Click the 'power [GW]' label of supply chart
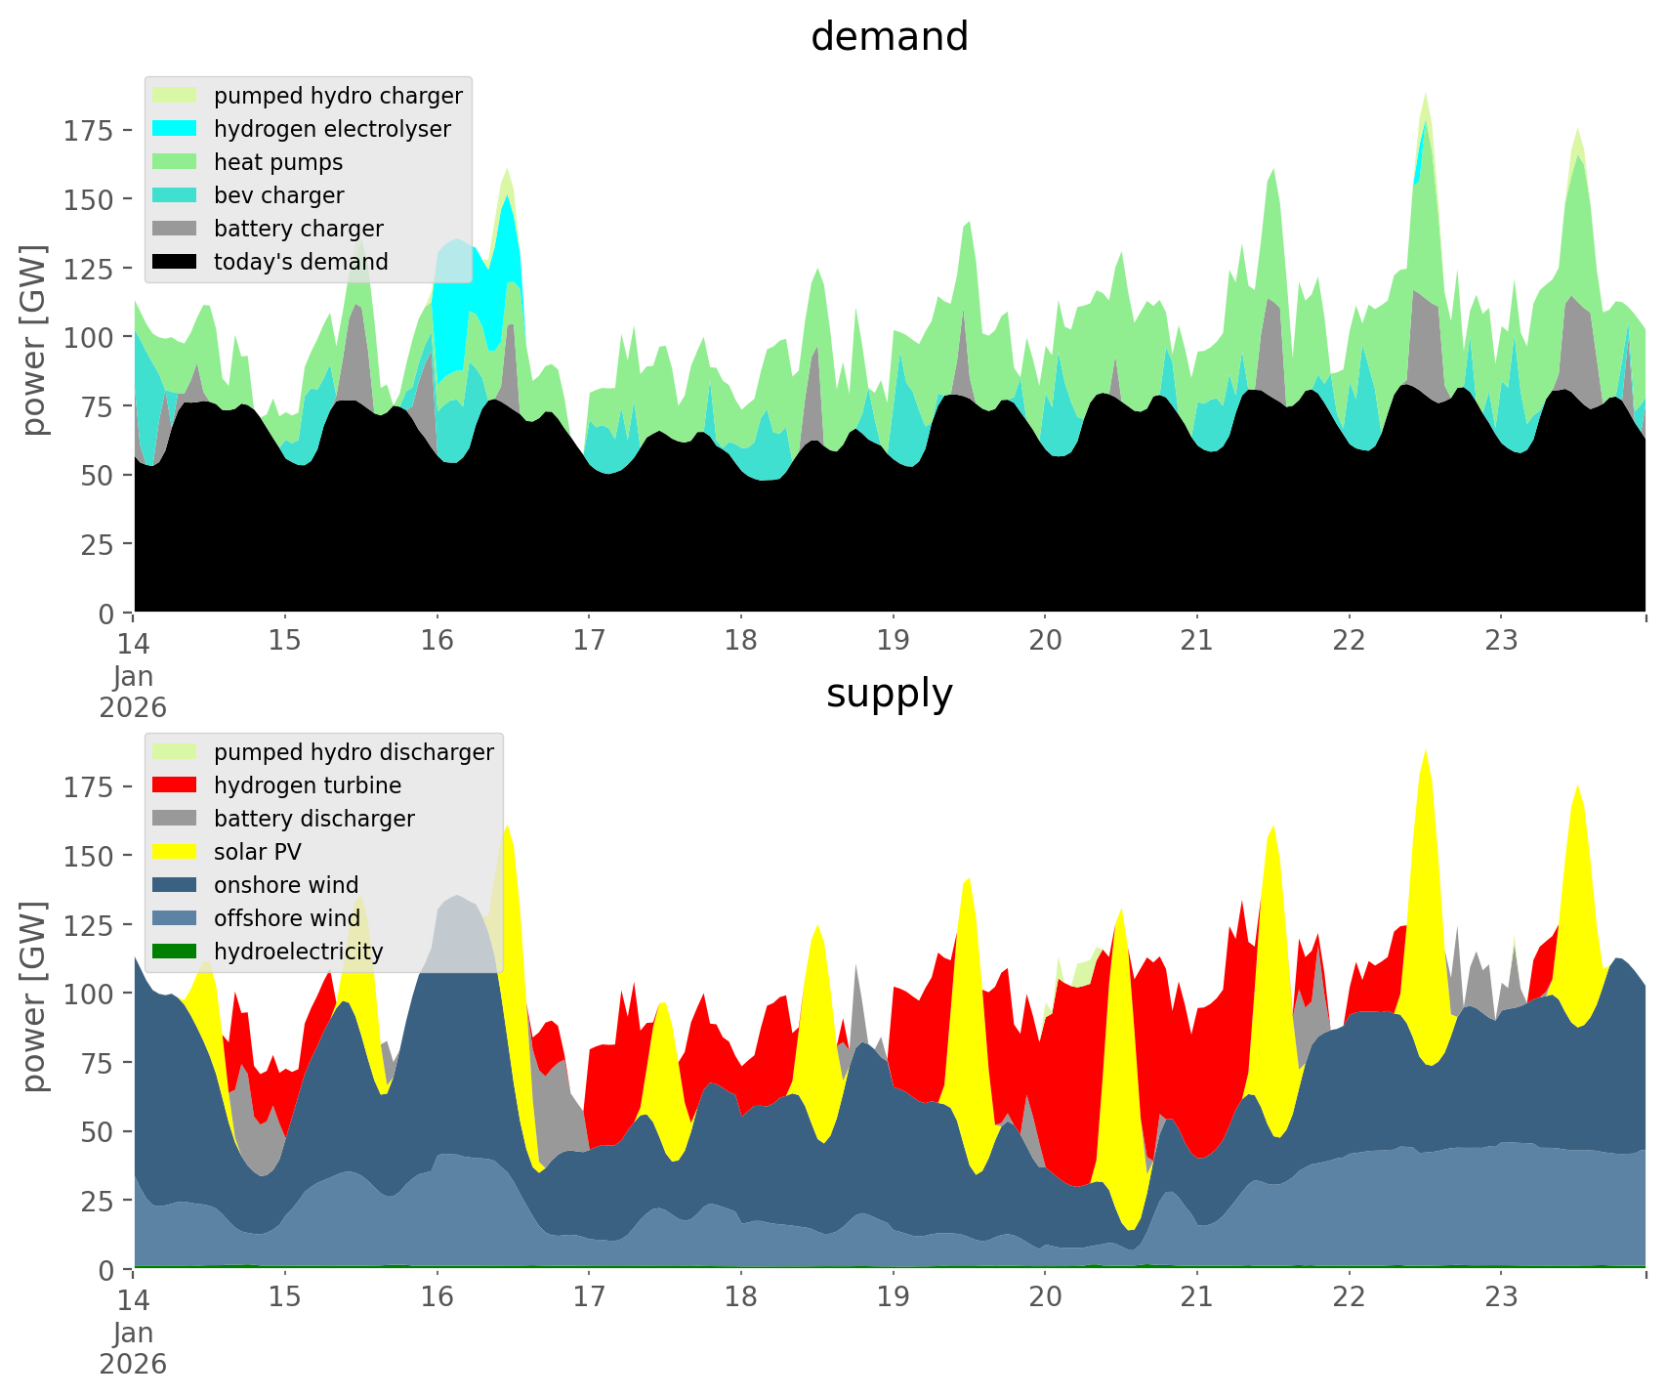 click(x=35, y=995)
